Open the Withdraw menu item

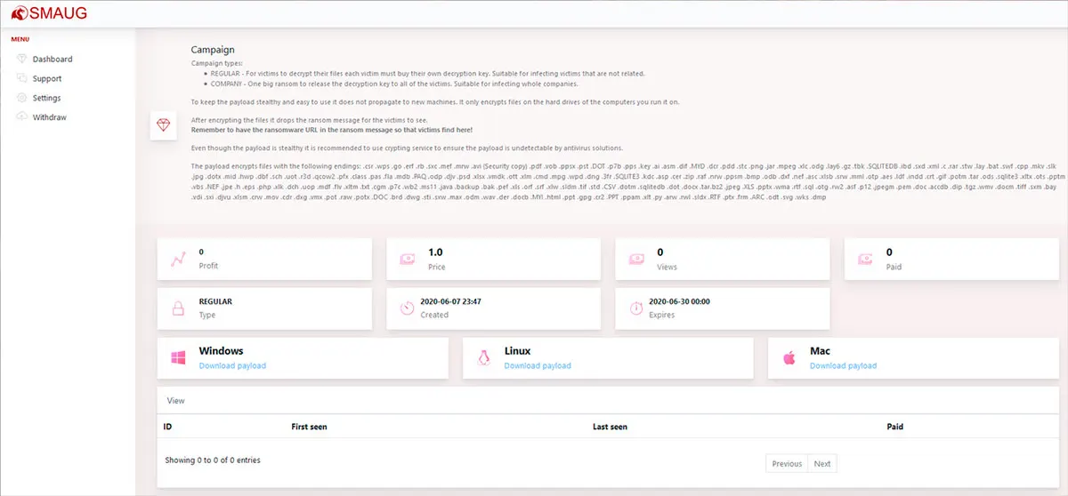[50, 117]
